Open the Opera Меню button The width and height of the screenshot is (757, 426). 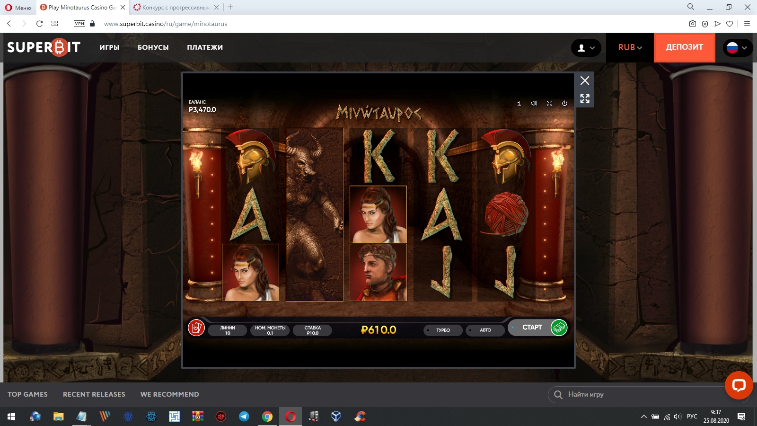click(x=18, y=8)
